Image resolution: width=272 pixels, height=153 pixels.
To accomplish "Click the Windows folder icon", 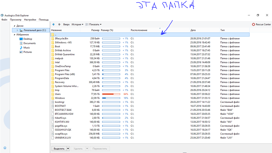I will coord(53,98).
